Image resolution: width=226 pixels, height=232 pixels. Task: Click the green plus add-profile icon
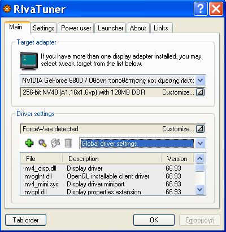[29, 143]
